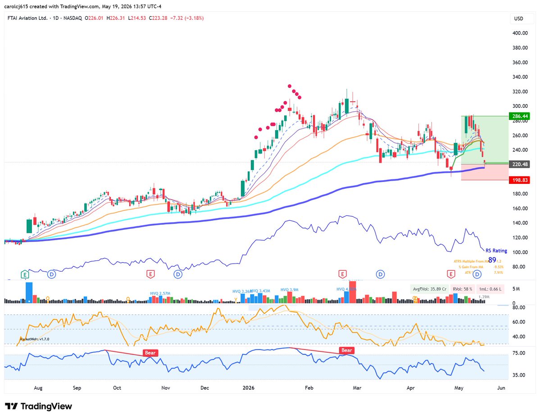Click the −7.32 (−3.18%) change value

pos(187,18)
